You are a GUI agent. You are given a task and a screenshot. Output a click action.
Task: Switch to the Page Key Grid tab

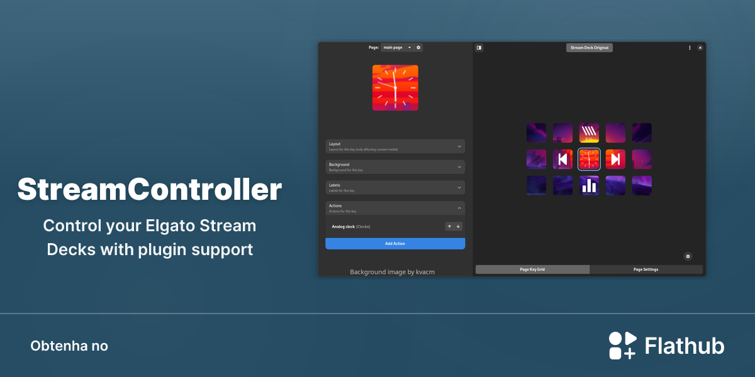tap(532, 270)
